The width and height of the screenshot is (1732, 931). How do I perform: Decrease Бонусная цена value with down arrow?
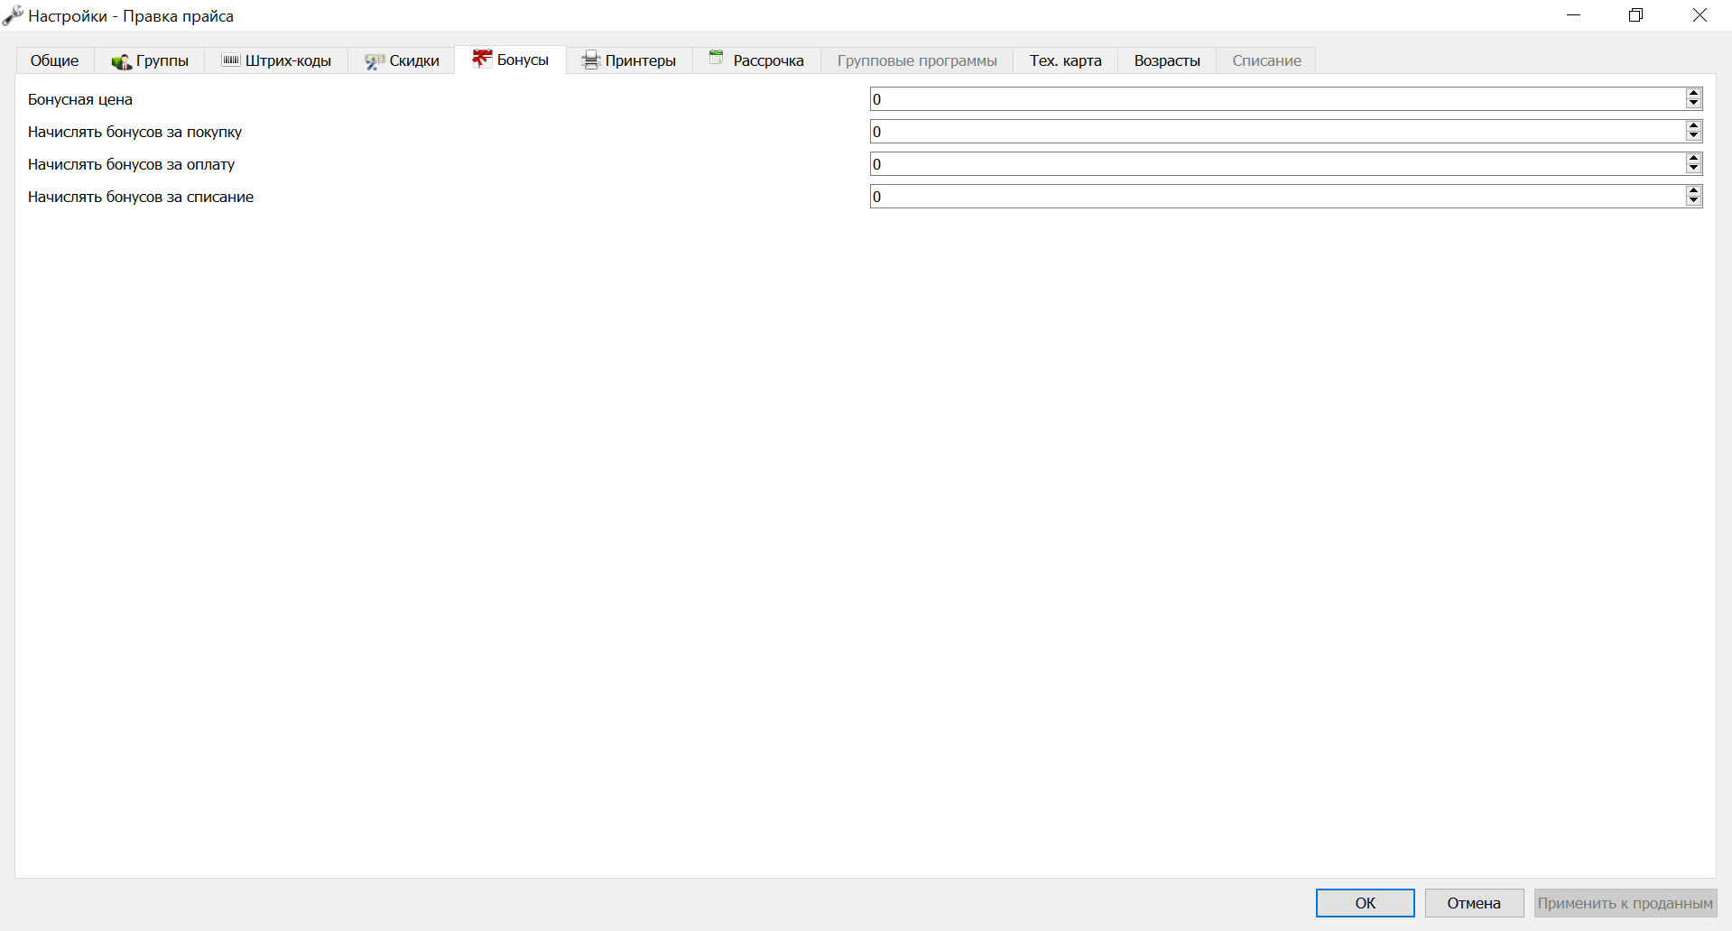1693,104
